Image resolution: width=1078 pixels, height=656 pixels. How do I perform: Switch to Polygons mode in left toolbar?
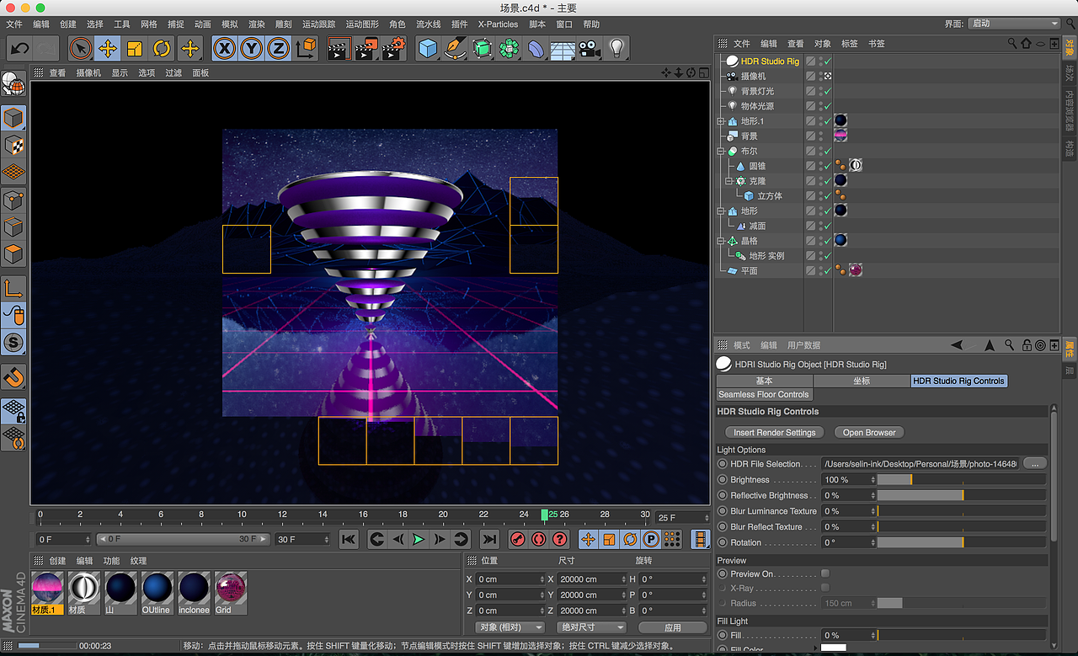pos(13,253)
